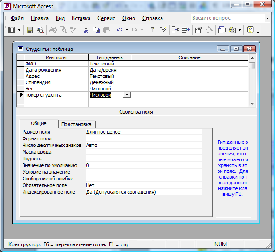The image size is (275, 252).
Task: Click the Database Window icon
Action: click(x=222, y=30)
